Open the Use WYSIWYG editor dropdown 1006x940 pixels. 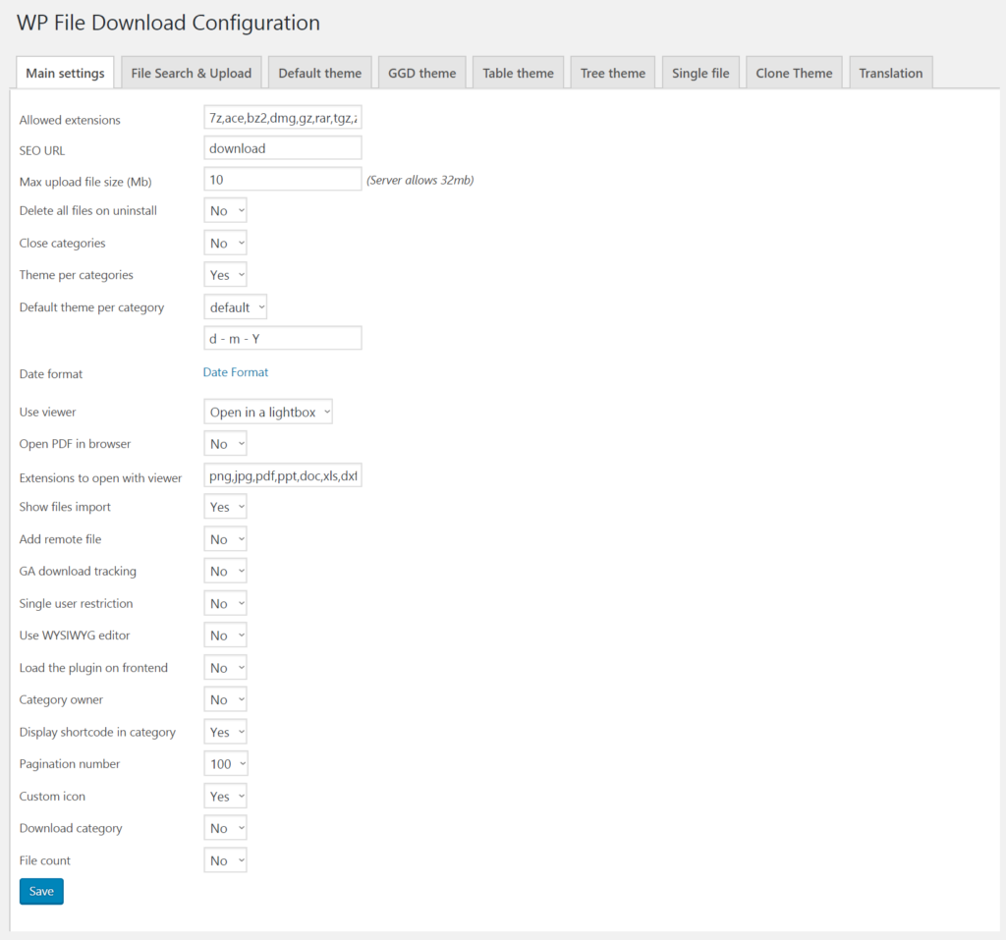[x=225, y=636]
